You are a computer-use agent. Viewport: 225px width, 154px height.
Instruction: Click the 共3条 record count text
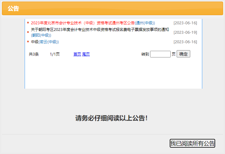(x=34, y=54)
